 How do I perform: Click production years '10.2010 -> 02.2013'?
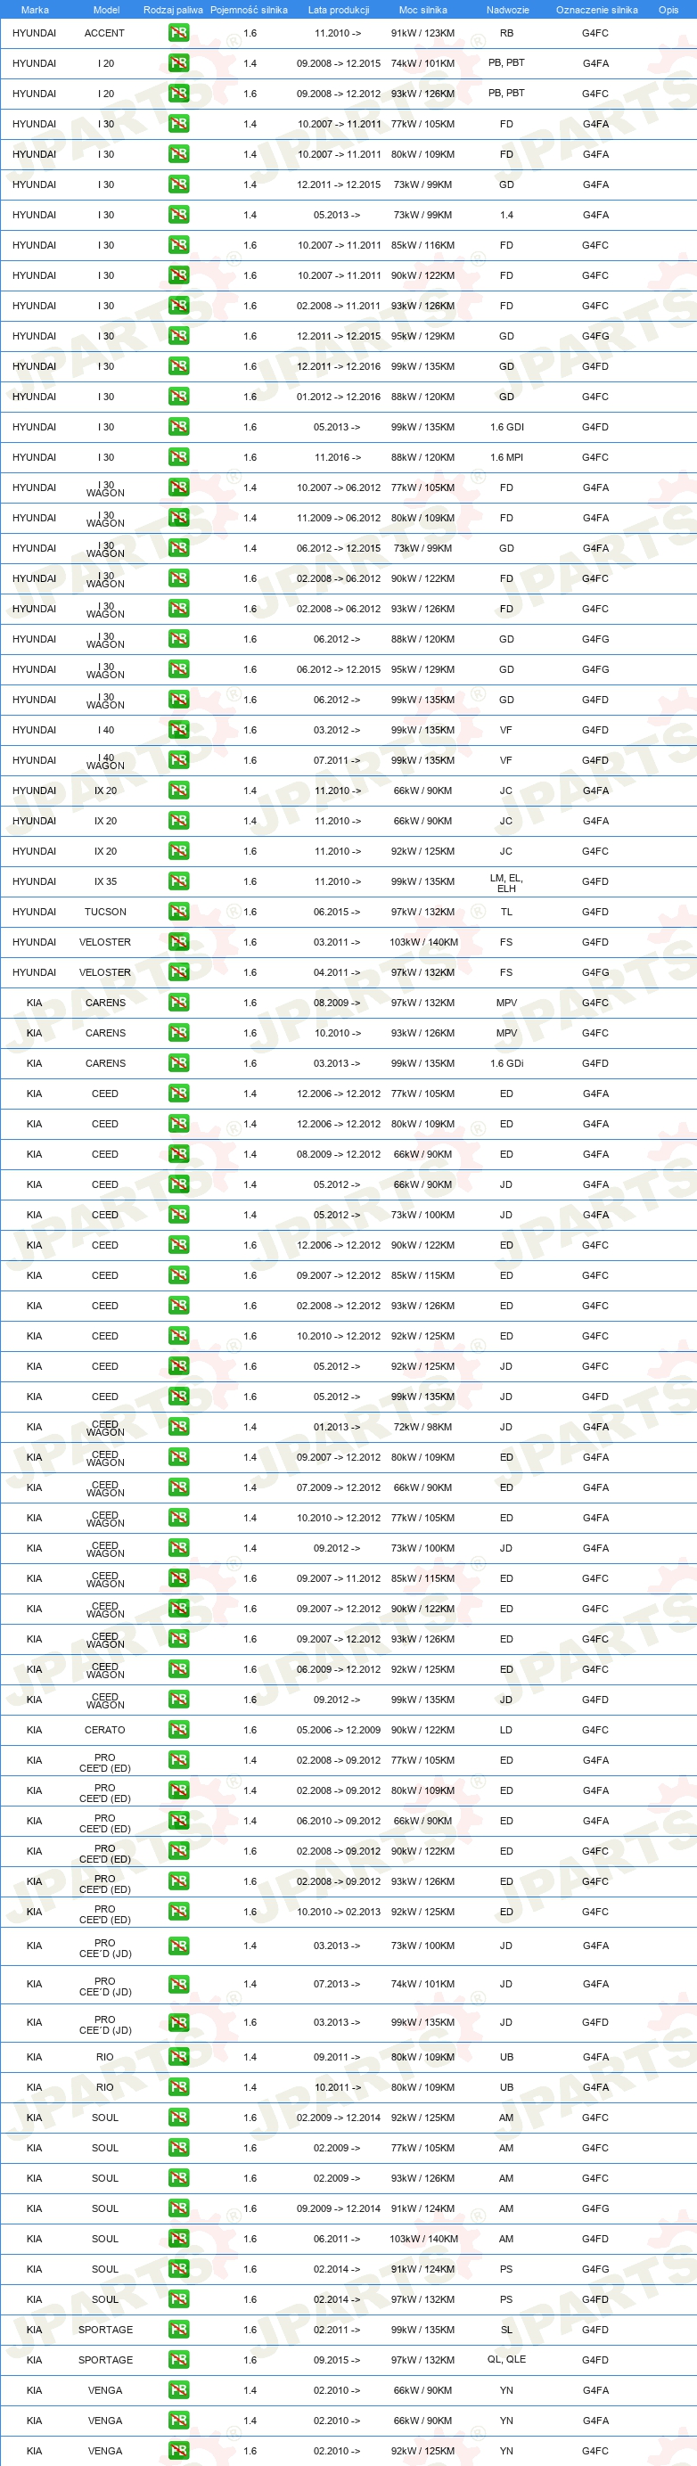click(338, 1912)
